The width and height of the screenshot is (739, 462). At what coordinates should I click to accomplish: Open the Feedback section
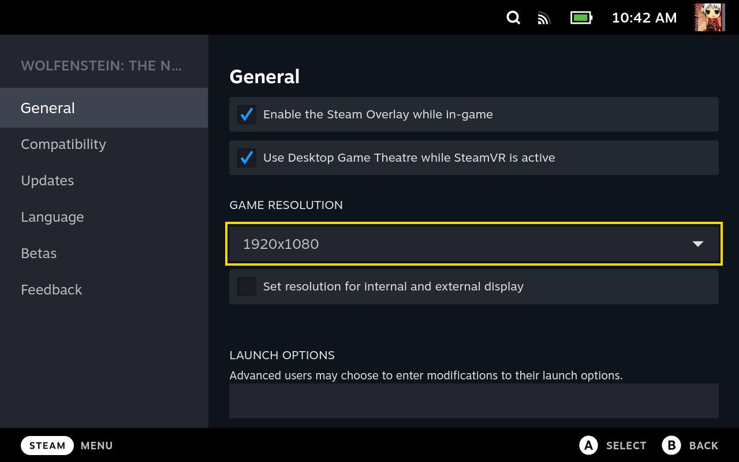pyautogui.click(x=51, y=290)
